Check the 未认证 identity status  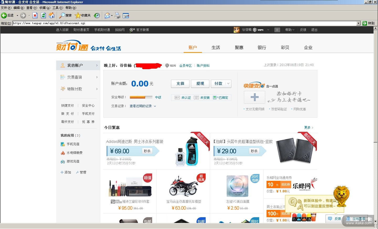[183, 97]
